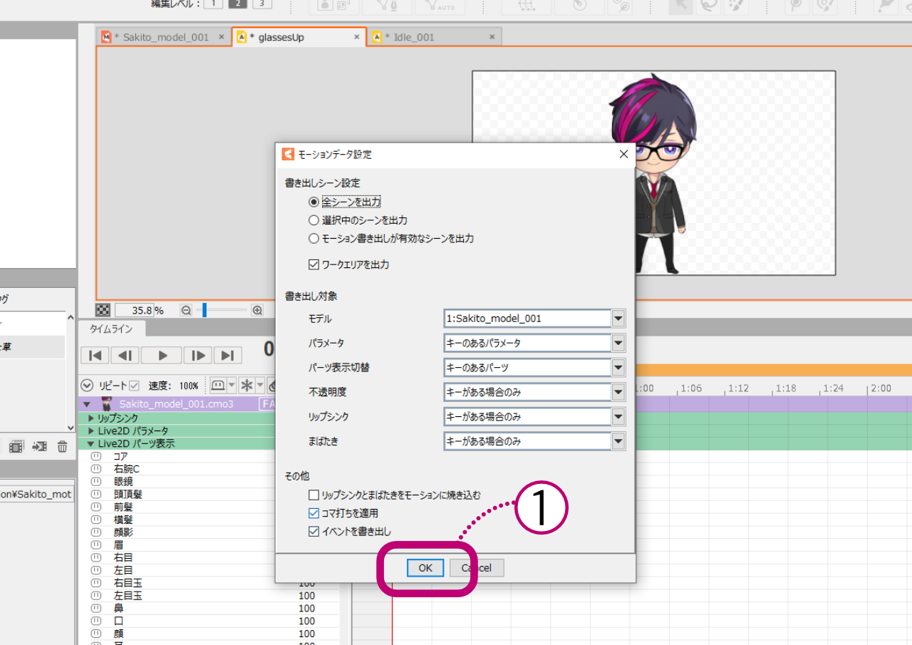This screenshot has width=912, height=645.
Task: Collapse the Sakito_model_001.cmo3 track
Action: 87,404
